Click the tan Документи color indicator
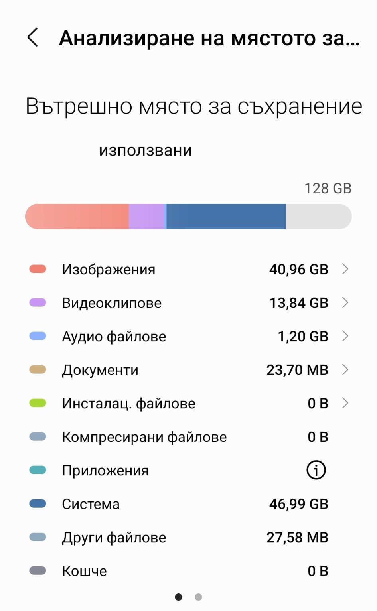Viewport: 377px width, 611px height. 38,370
